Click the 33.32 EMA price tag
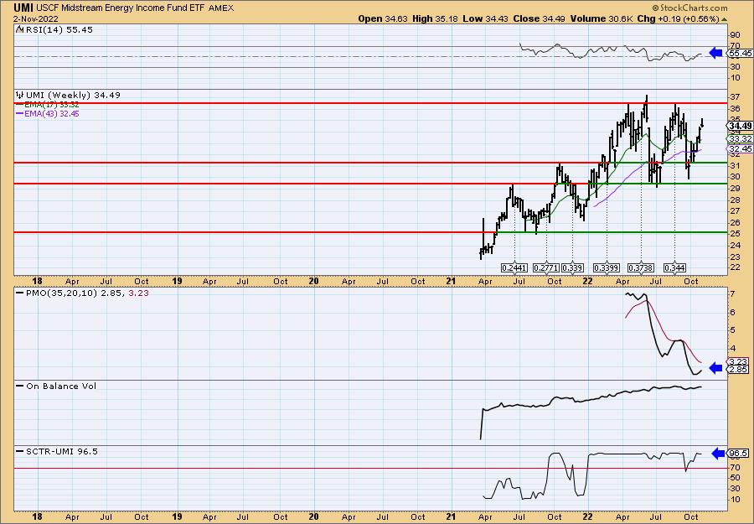This screenshot has width=754, height=524. tap(740, 139)
